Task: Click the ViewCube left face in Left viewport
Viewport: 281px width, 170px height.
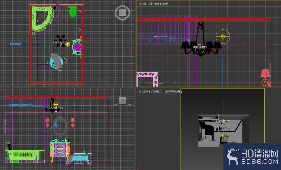Action: [x=123, y=101]
